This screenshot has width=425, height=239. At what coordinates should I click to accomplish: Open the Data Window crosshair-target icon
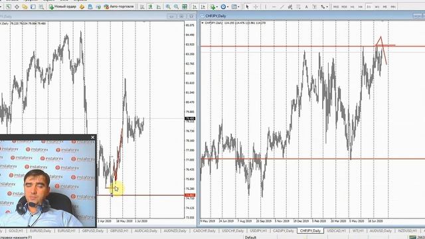click(17, 7)
